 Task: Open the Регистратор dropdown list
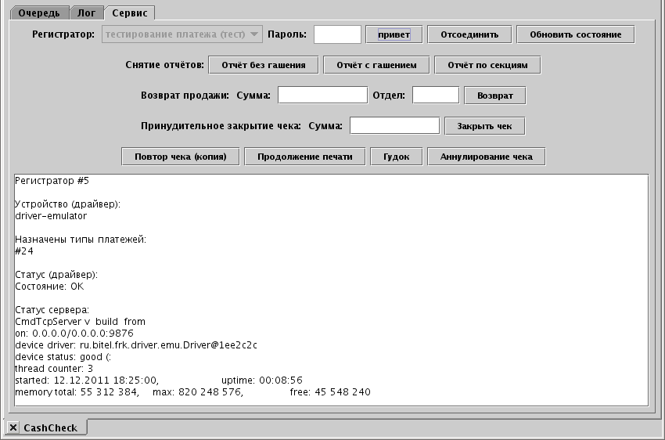[182, 34]
